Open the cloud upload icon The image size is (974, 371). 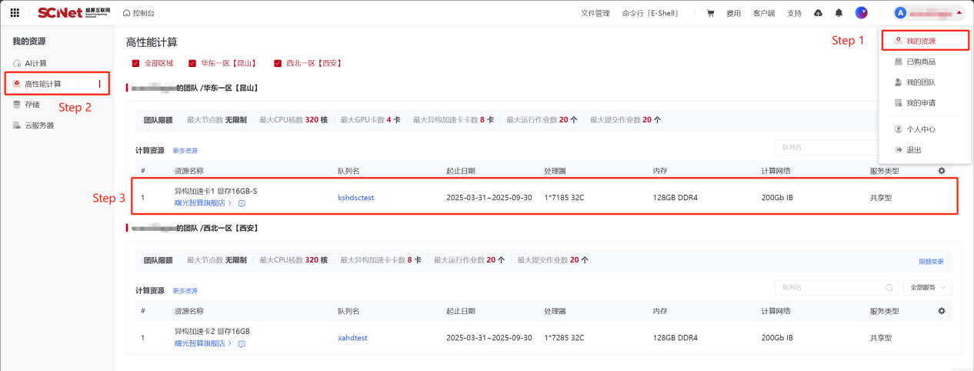(818, 13)
